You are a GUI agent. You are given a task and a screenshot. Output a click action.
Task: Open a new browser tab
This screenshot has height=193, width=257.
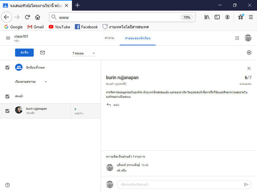pyautogui.click(x=77, y=5)
